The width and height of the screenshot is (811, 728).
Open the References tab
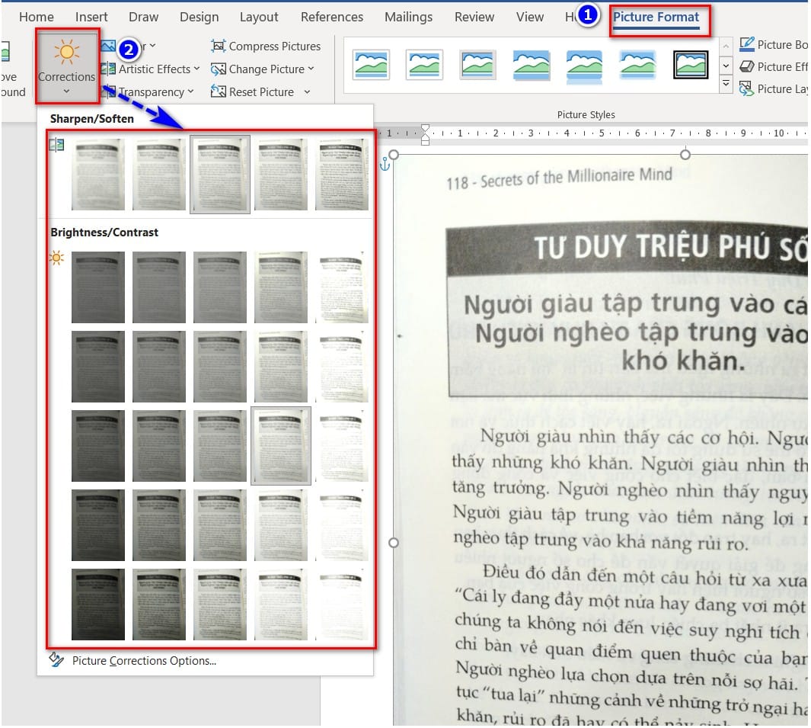(332, 17)
